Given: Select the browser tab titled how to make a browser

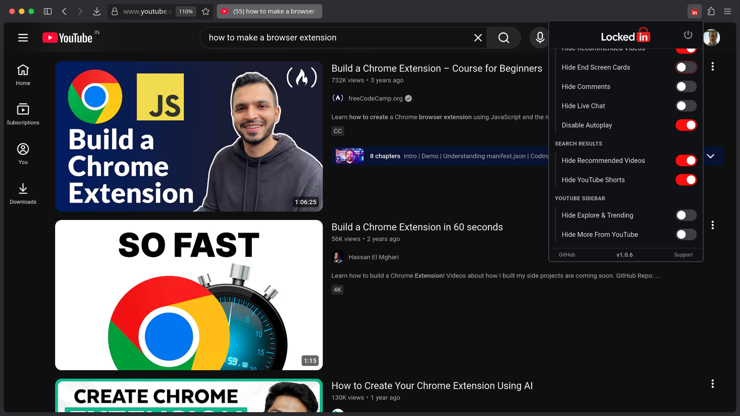Looking at the screenshot, I should point(269,11).
